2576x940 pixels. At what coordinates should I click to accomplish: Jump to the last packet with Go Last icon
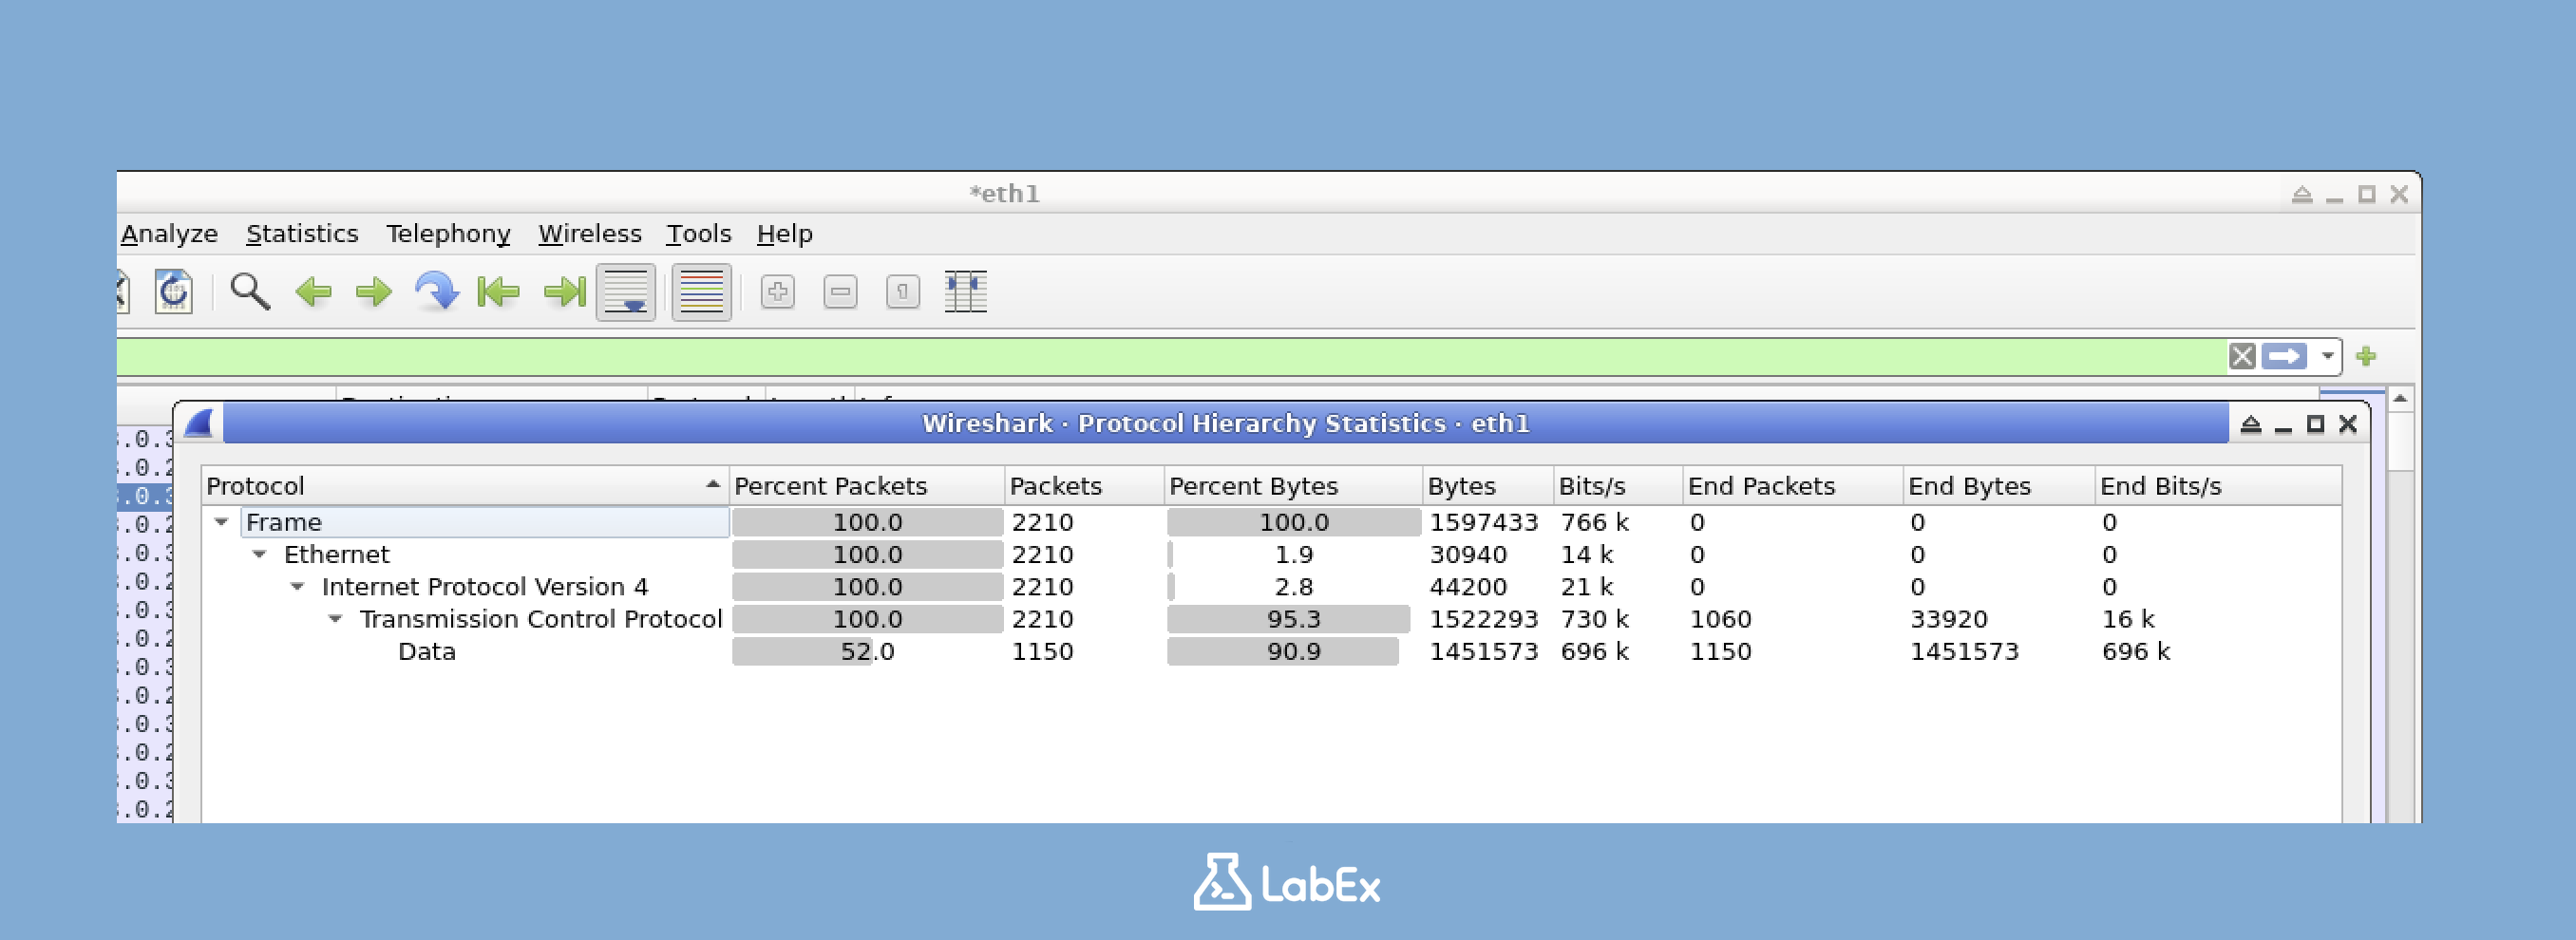pos(564,291)
